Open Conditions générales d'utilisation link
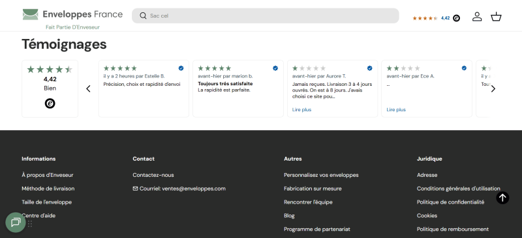Image resolution: width=522 pixels, height=238 pixels. click(459, 189)
